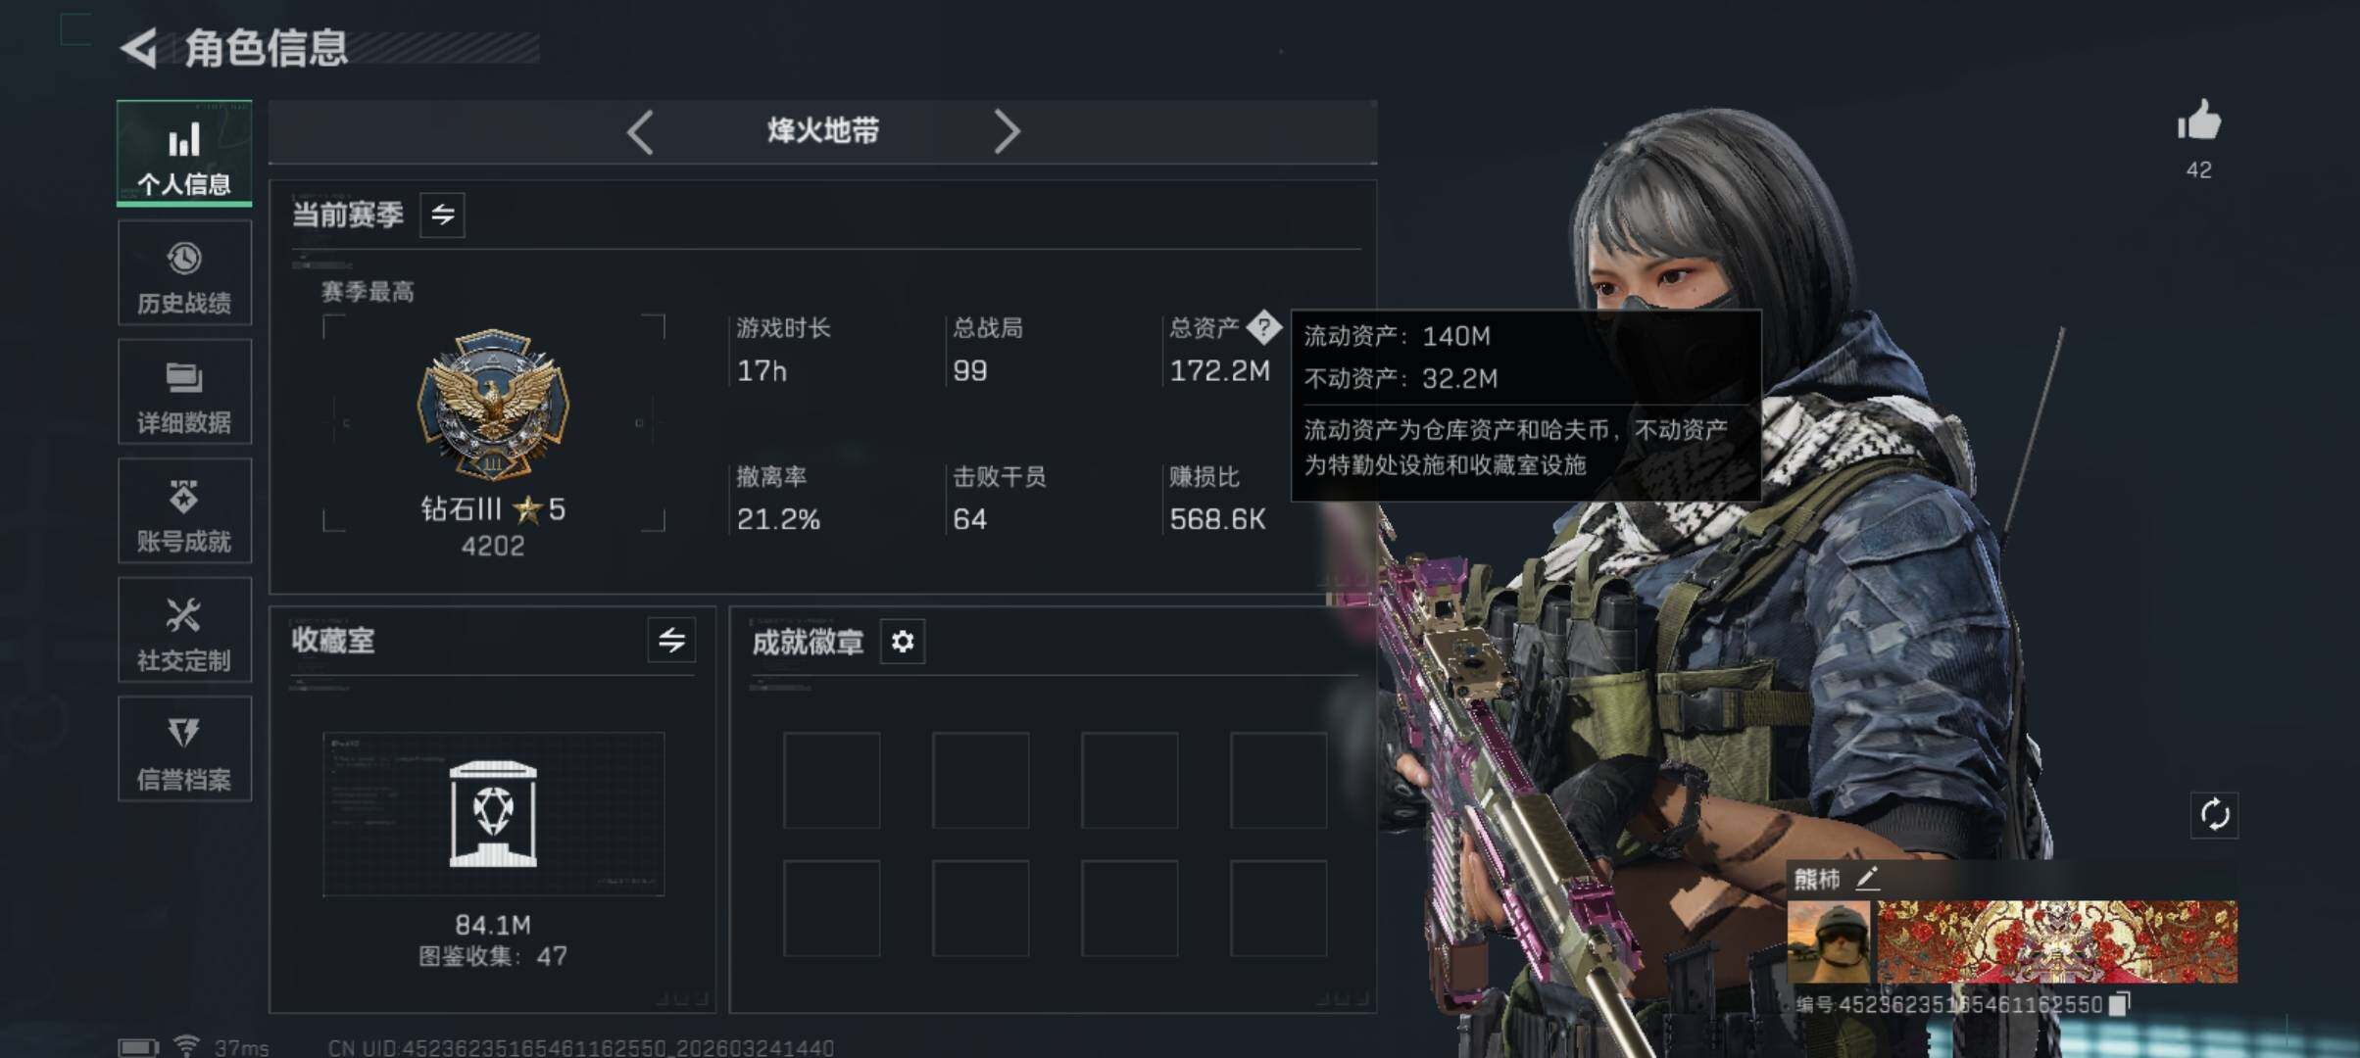Open the 详细数据 tab

(x=184, y=392)
